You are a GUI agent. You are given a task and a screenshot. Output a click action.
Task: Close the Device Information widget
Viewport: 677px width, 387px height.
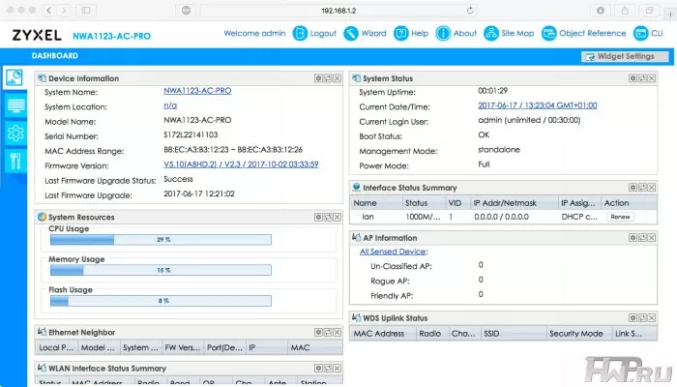tap(338, 78)
